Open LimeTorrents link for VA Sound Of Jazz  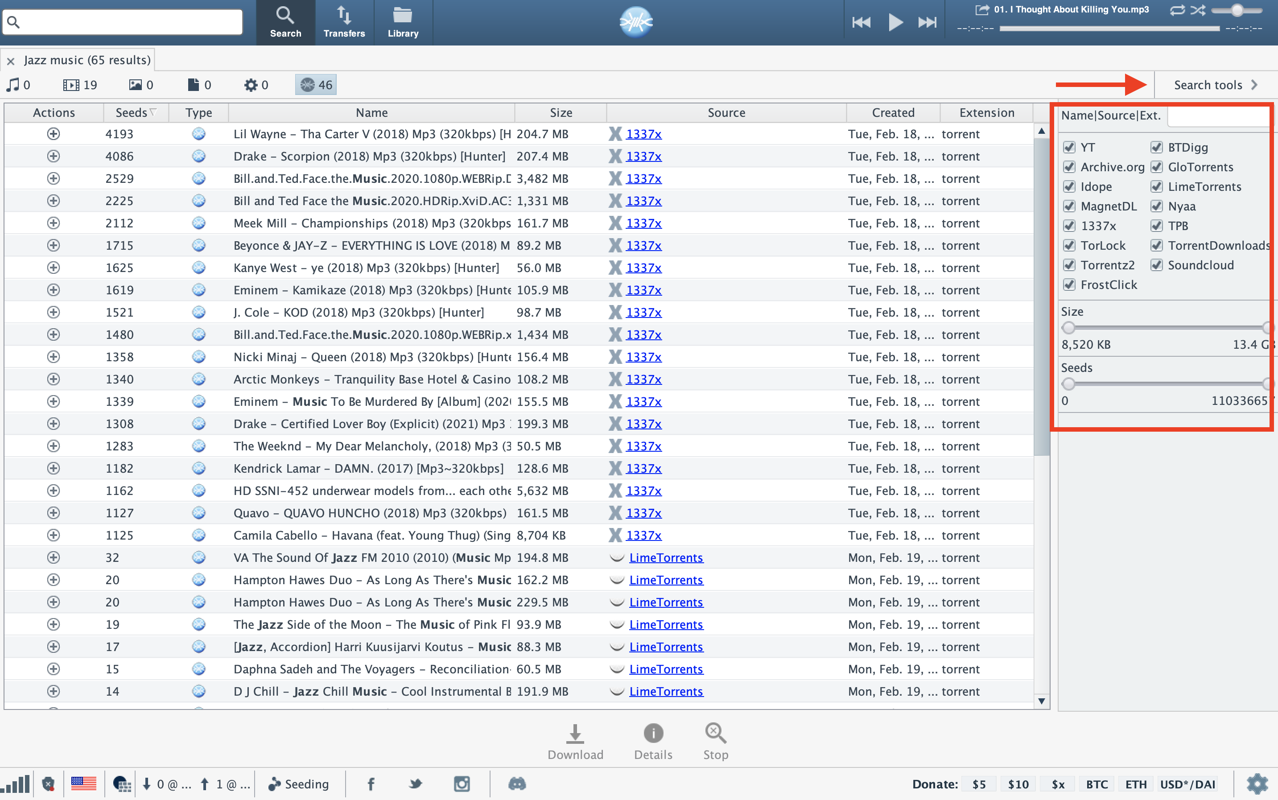[x=666, y=558]
